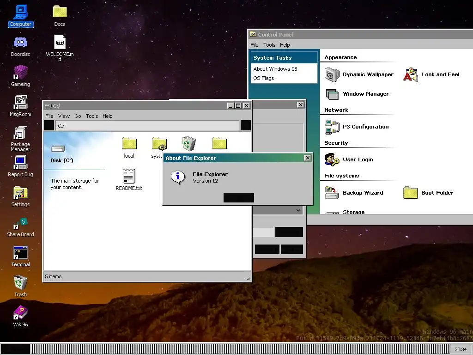Open the Terminal desktop shortcut

click(20, 256)
